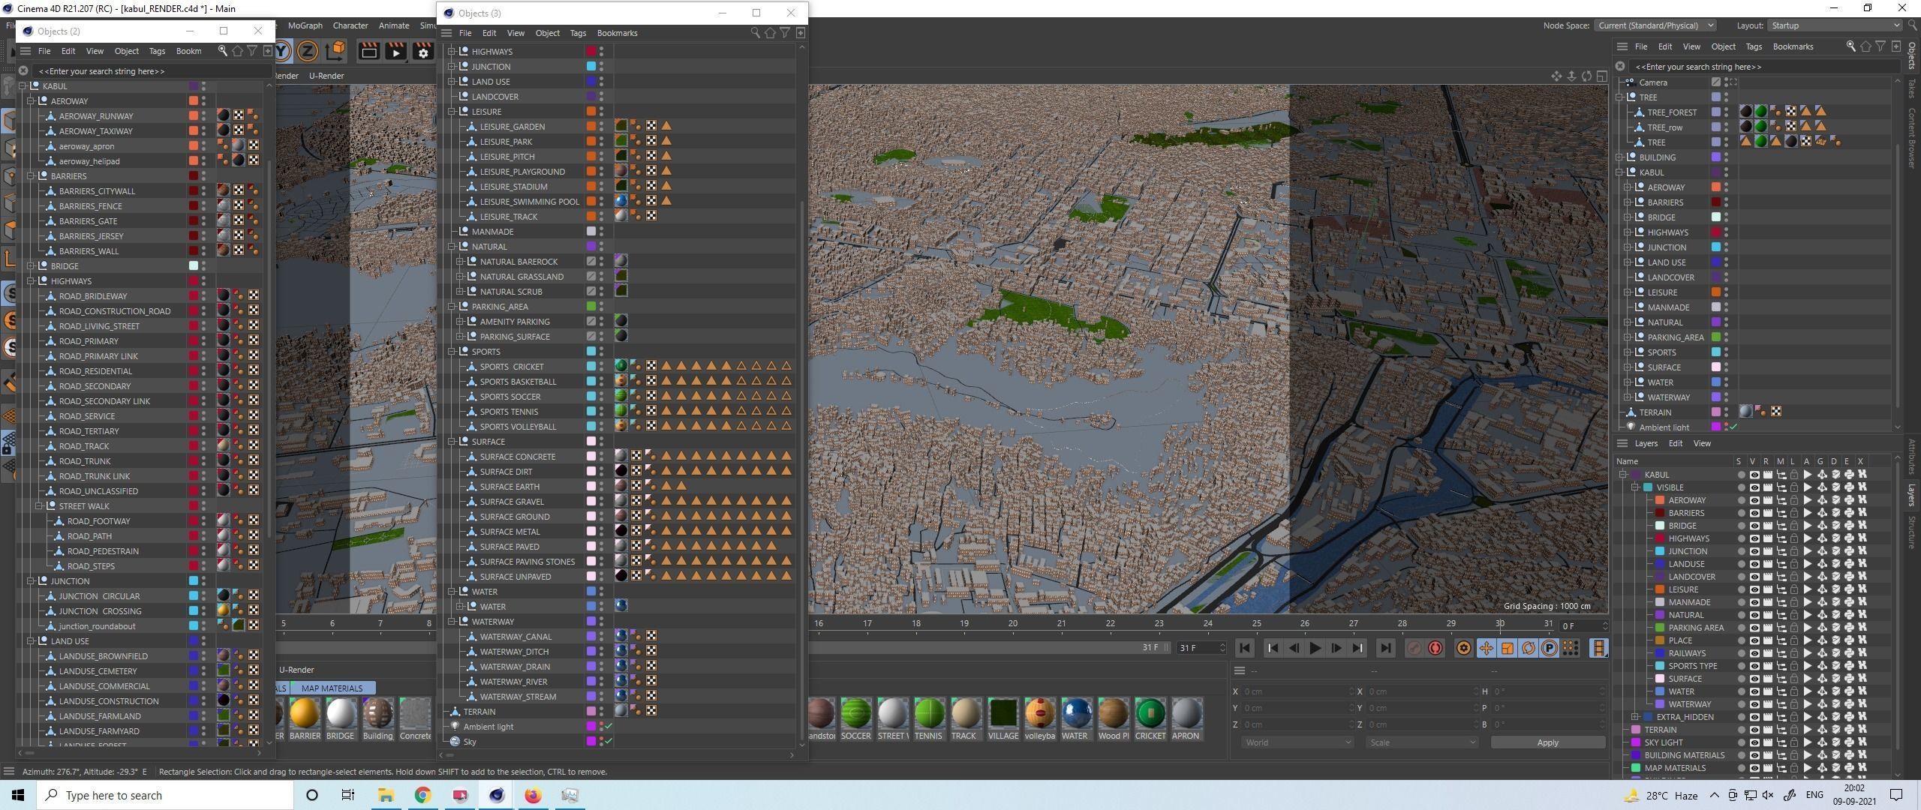This screenshot has width=1921, height=810.
Task: Click the Z axis lock icon
Action: click(x=307, y=51)
